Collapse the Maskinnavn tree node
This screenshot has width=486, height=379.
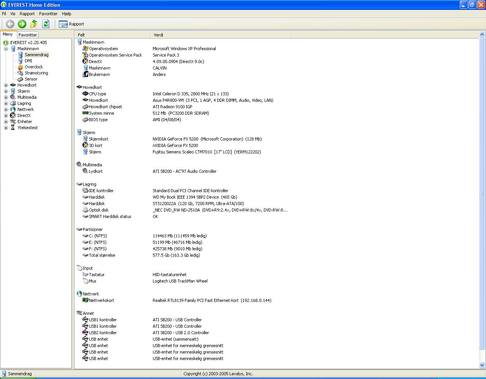tap(6, 49)
